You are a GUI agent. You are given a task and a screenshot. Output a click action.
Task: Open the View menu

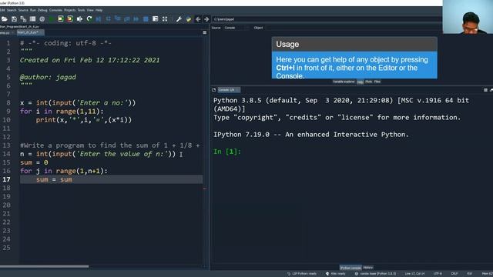point(90,10)
